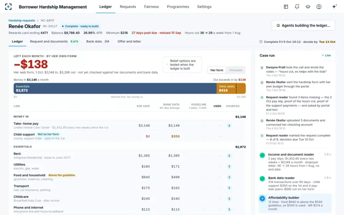Click the Live indicator in Case run
This screenshot has width=344, height=215.
(x=326, y=55)
